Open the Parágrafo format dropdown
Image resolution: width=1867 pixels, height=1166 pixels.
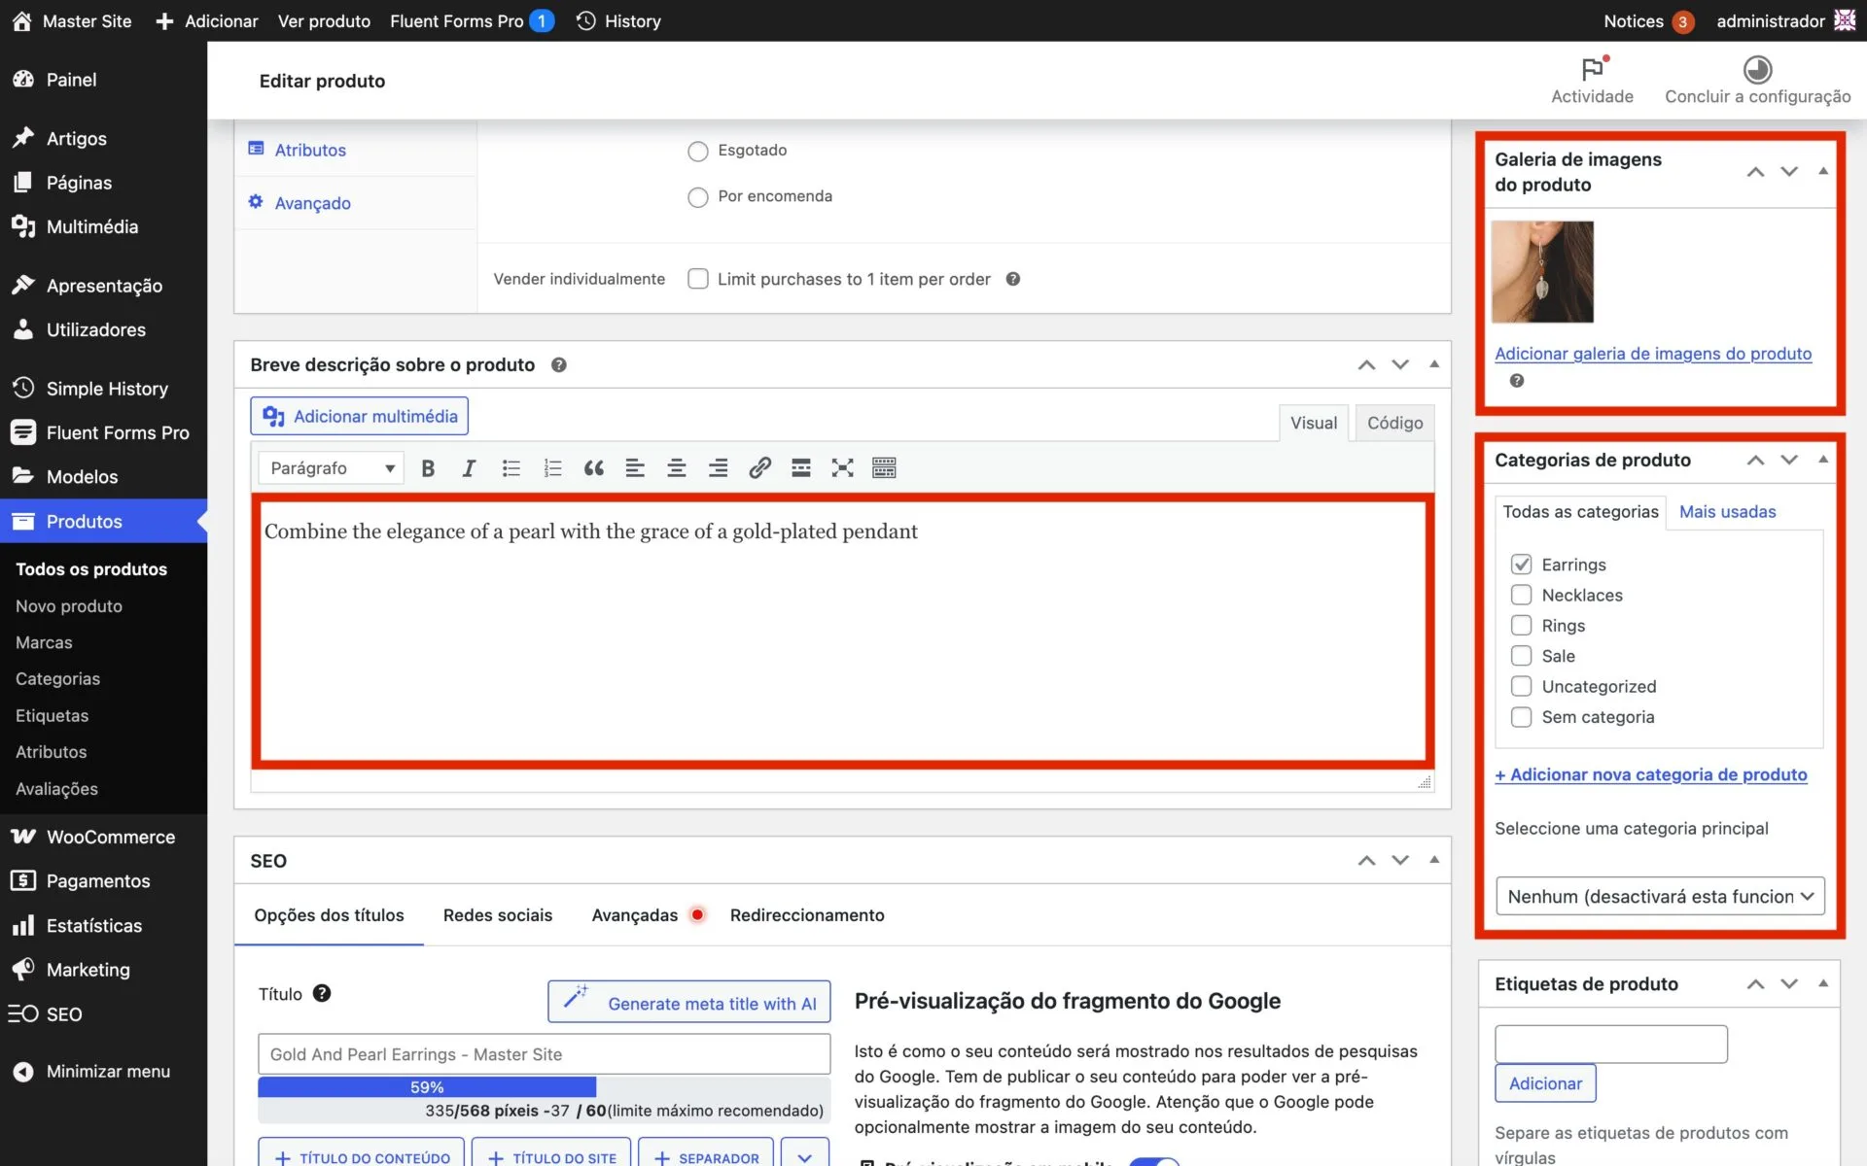point(331,468)
